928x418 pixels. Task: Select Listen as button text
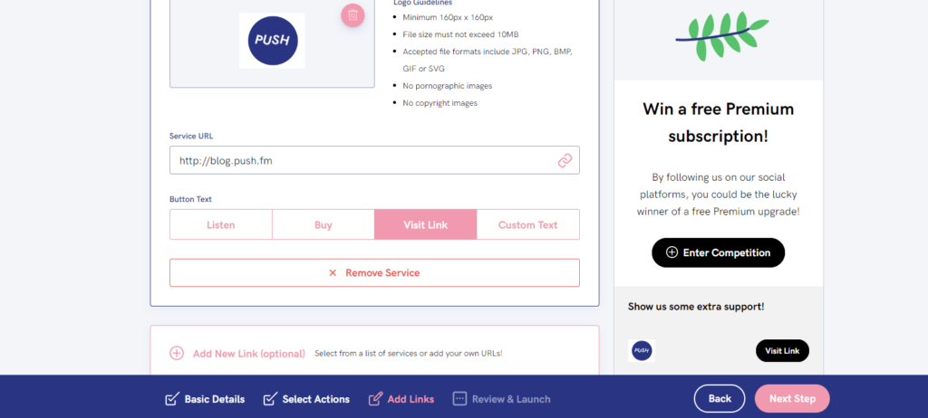pyautogui.click(x=221, y=224)
